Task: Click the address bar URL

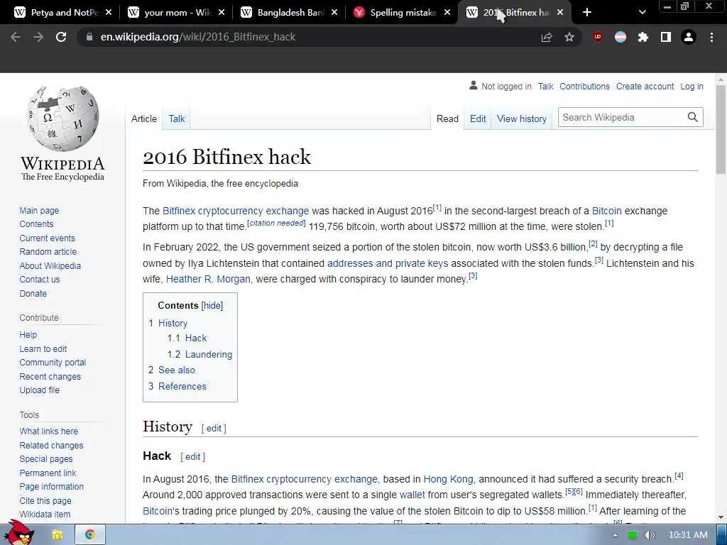Action: click(198, 37)
